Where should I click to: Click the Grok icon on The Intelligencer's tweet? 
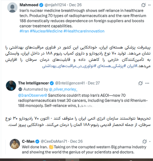(x=140, y=83)
